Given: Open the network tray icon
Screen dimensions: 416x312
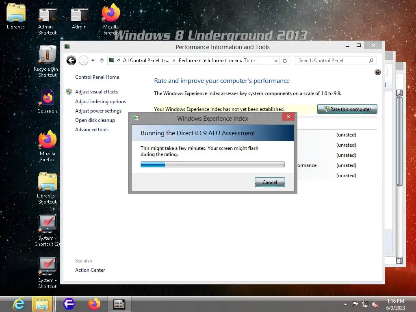Looking at the screenshot, I should pos(365,304).
